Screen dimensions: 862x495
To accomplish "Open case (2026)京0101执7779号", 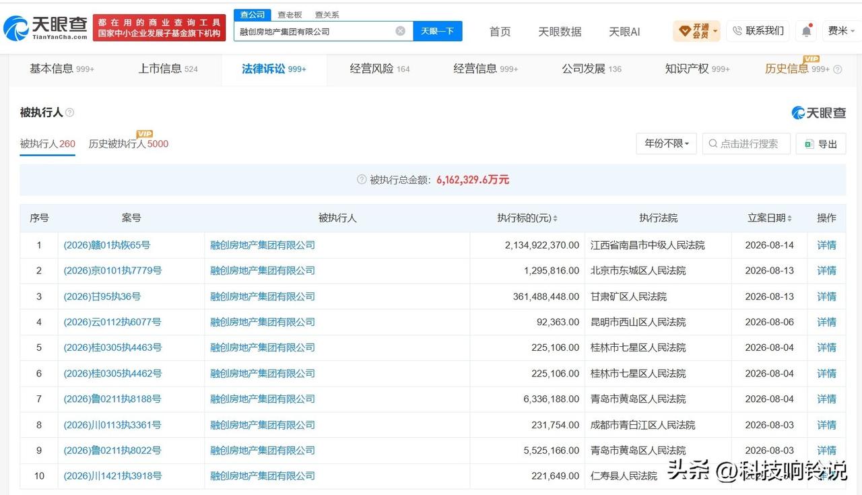I will tap(112, 271).
